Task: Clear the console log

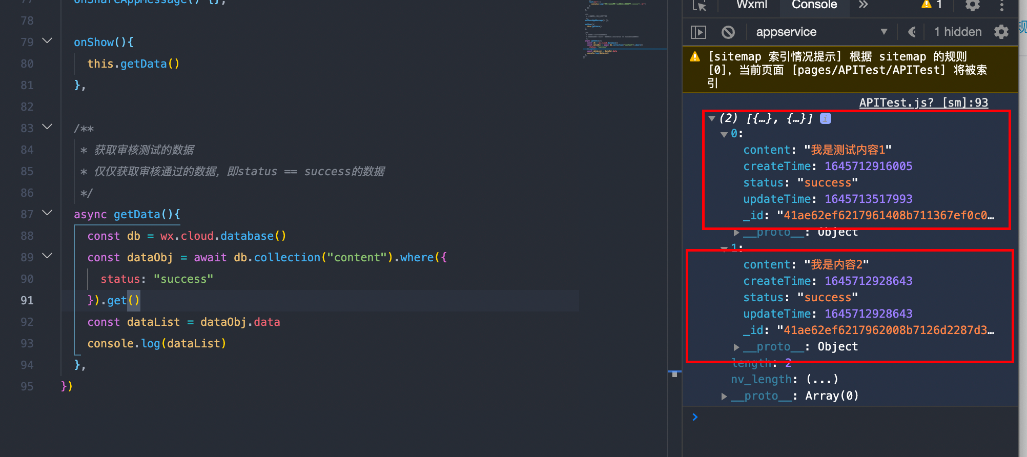Action: (728, 32)
